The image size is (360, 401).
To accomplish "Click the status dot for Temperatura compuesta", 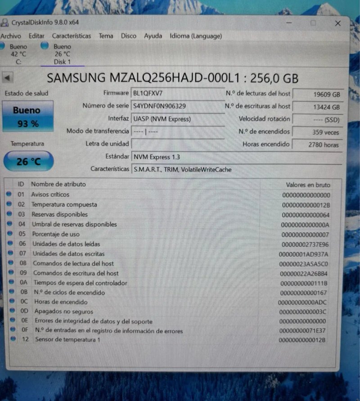I will [x=9, y=204].
